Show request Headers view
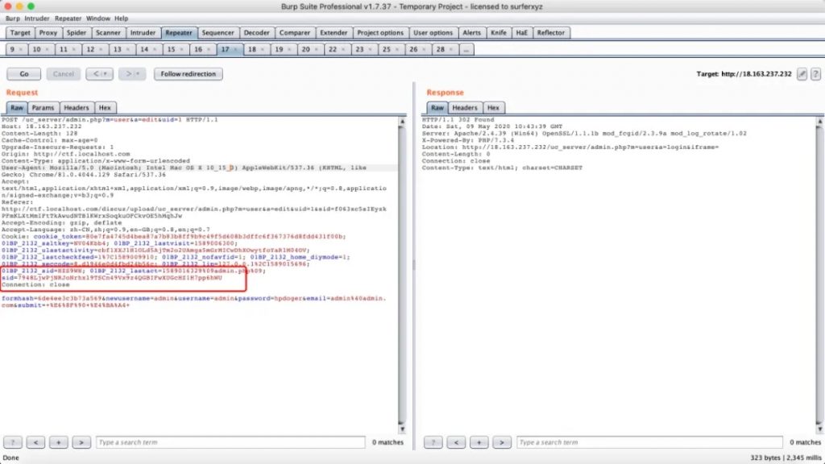The height and width of the screenshot is (464, 825). point(77,108)
